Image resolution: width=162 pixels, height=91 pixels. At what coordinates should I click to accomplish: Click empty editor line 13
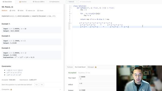click(x=117, y=29)
